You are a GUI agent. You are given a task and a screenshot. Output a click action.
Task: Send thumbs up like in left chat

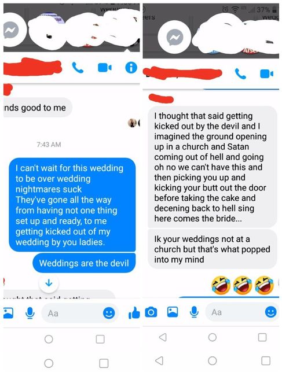134,313
